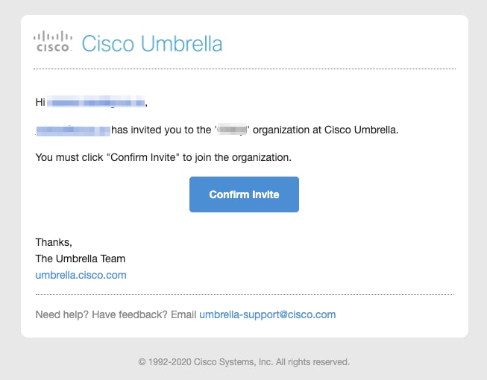The width and height of the screenshot is (487, 380).
Task: Click the word "Email" before the support address
Action: (183, 314)
